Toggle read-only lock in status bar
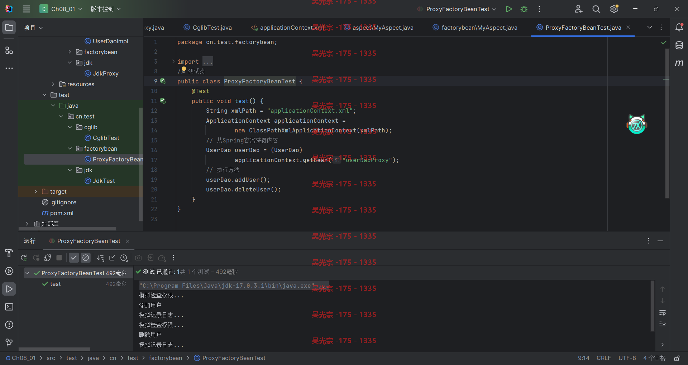Screen dimensions: 688x365 click(x=677, y=358)
